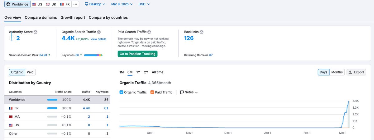Screen dimensions: 374x140
Task: Click the Export button
Action: point(356,72)
